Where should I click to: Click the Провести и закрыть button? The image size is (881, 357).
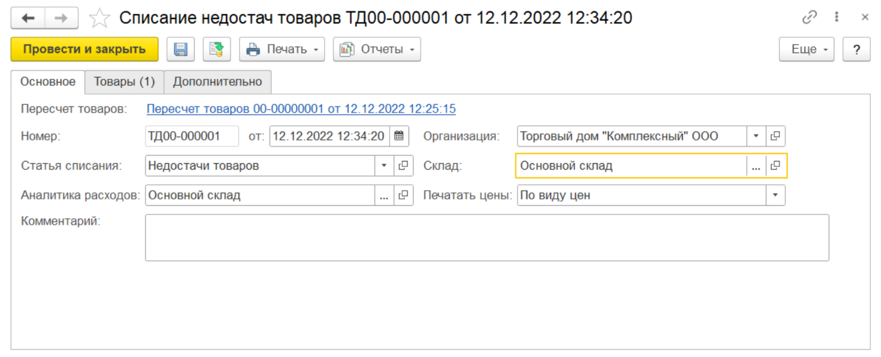point(84,50)
